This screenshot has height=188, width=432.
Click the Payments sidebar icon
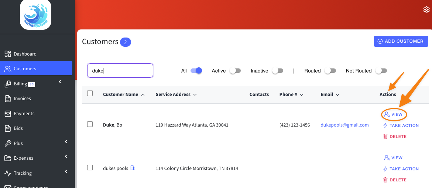pos(8,113)
